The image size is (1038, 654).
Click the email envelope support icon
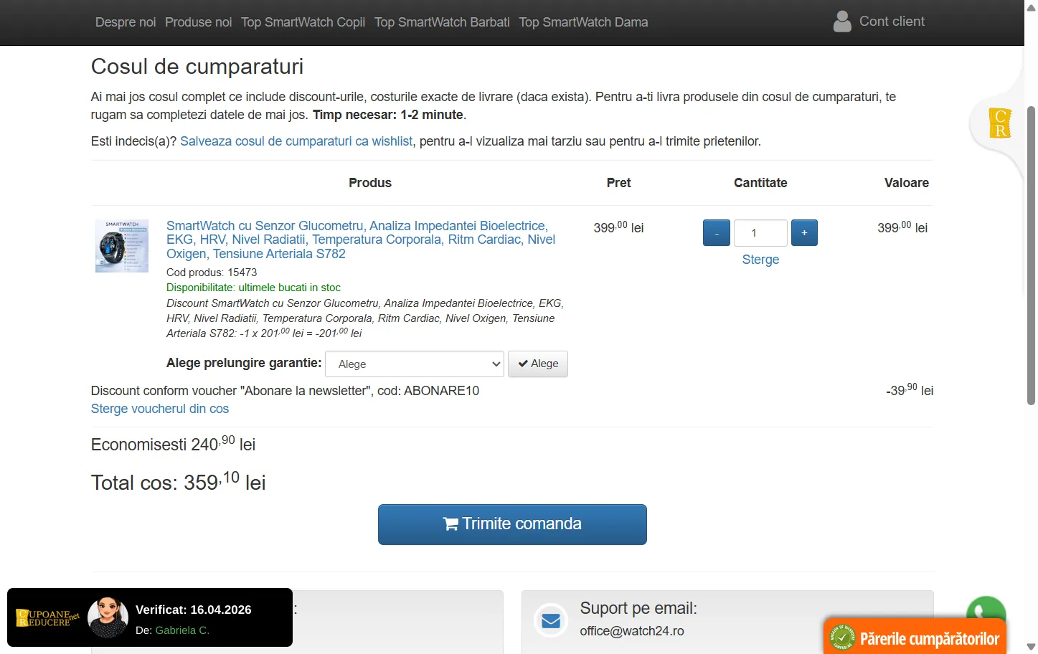551,620
